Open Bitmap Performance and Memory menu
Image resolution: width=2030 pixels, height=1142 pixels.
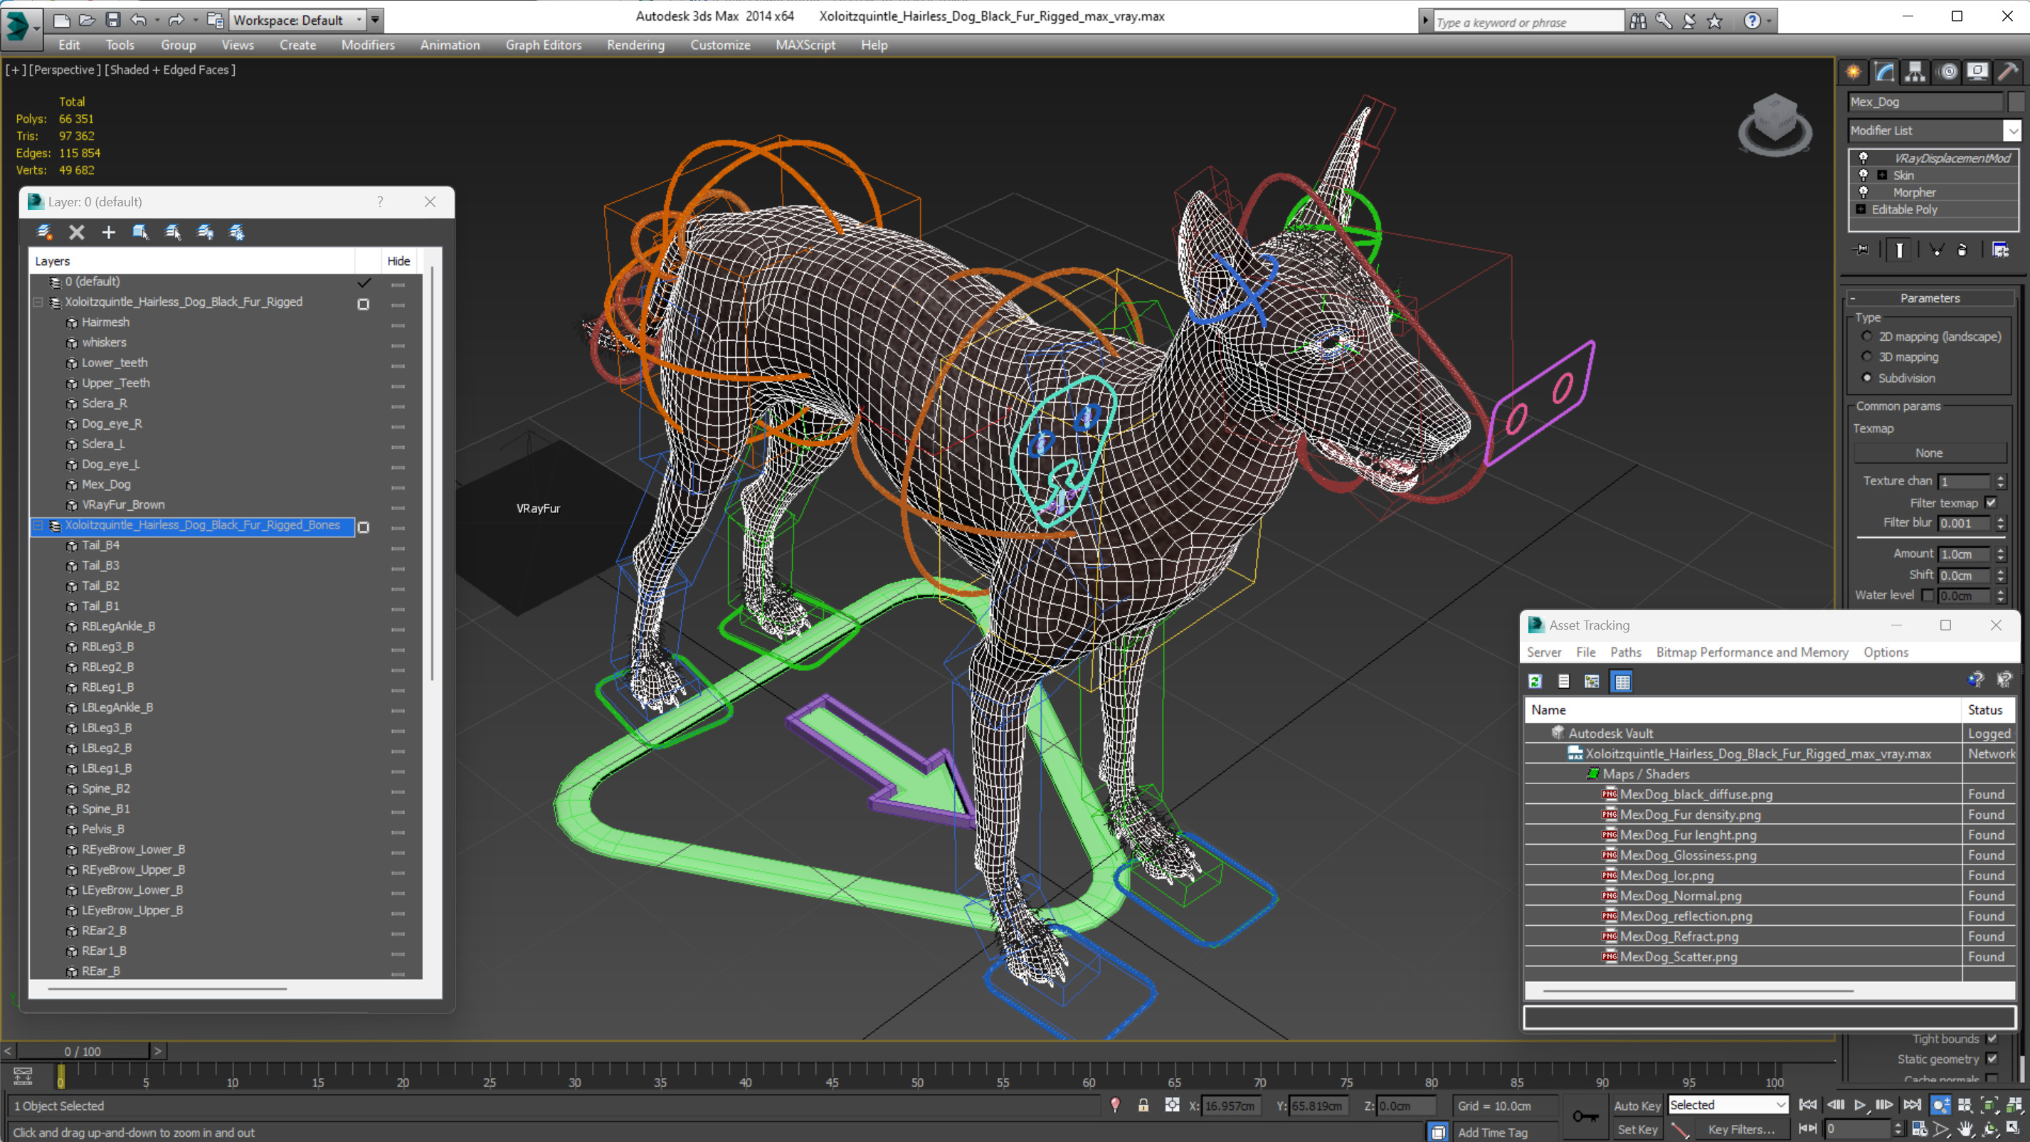point(1752,652)
